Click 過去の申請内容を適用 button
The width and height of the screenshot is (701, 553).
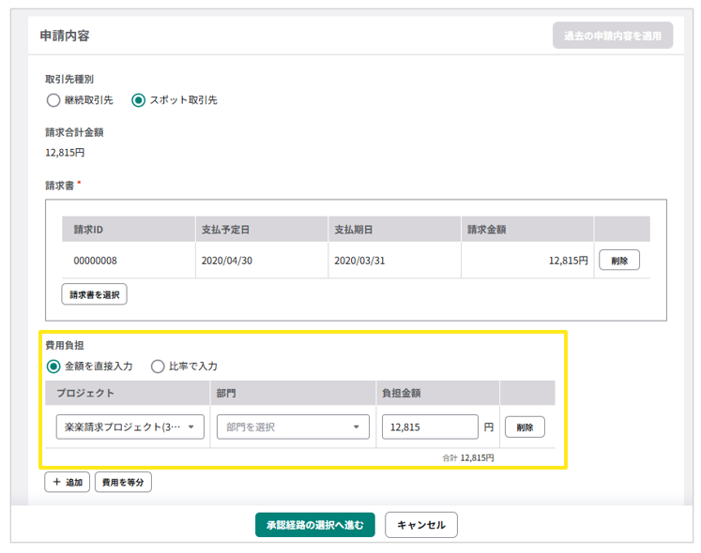click(x=612, y=36)
